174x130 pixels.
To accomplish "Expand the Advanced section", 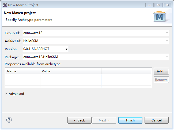I will (6, 94).
